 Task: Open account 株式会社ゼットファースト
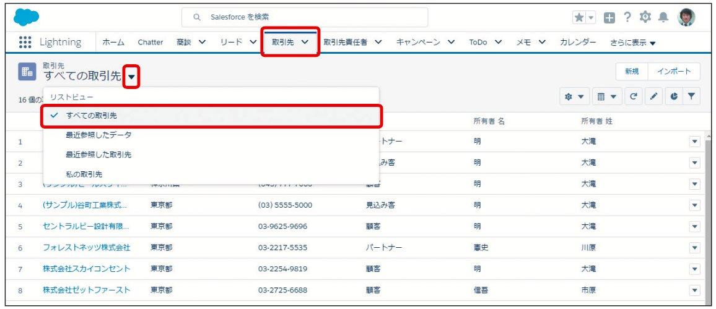coord(87,290)
